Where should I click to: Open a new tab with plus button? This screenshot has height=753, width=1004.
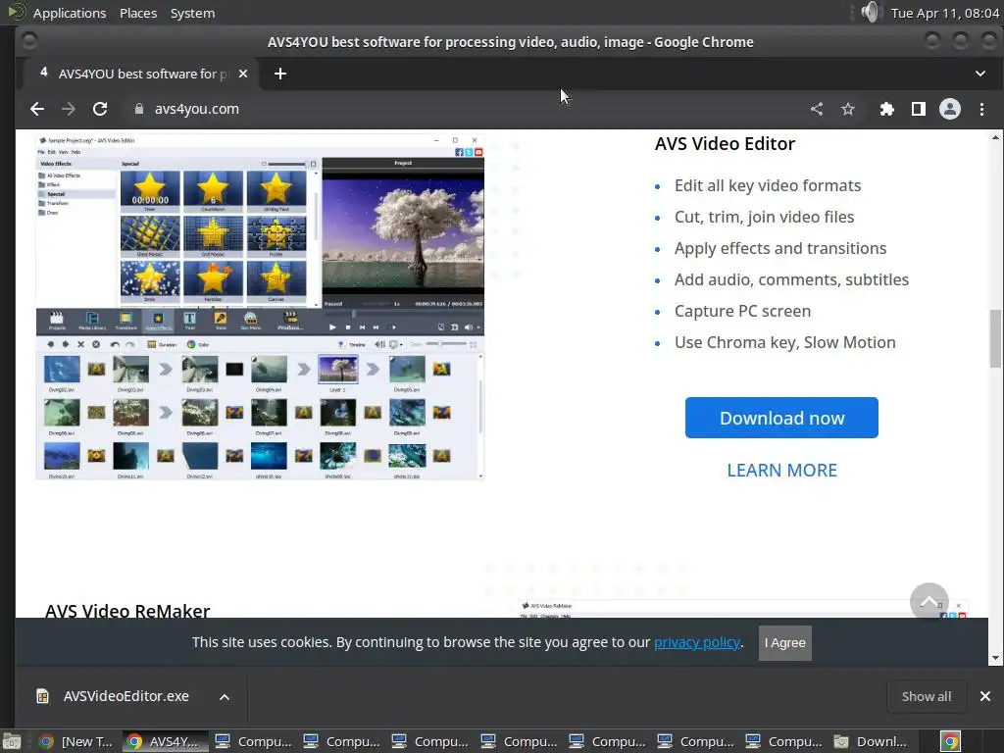(x=279, y=74)
